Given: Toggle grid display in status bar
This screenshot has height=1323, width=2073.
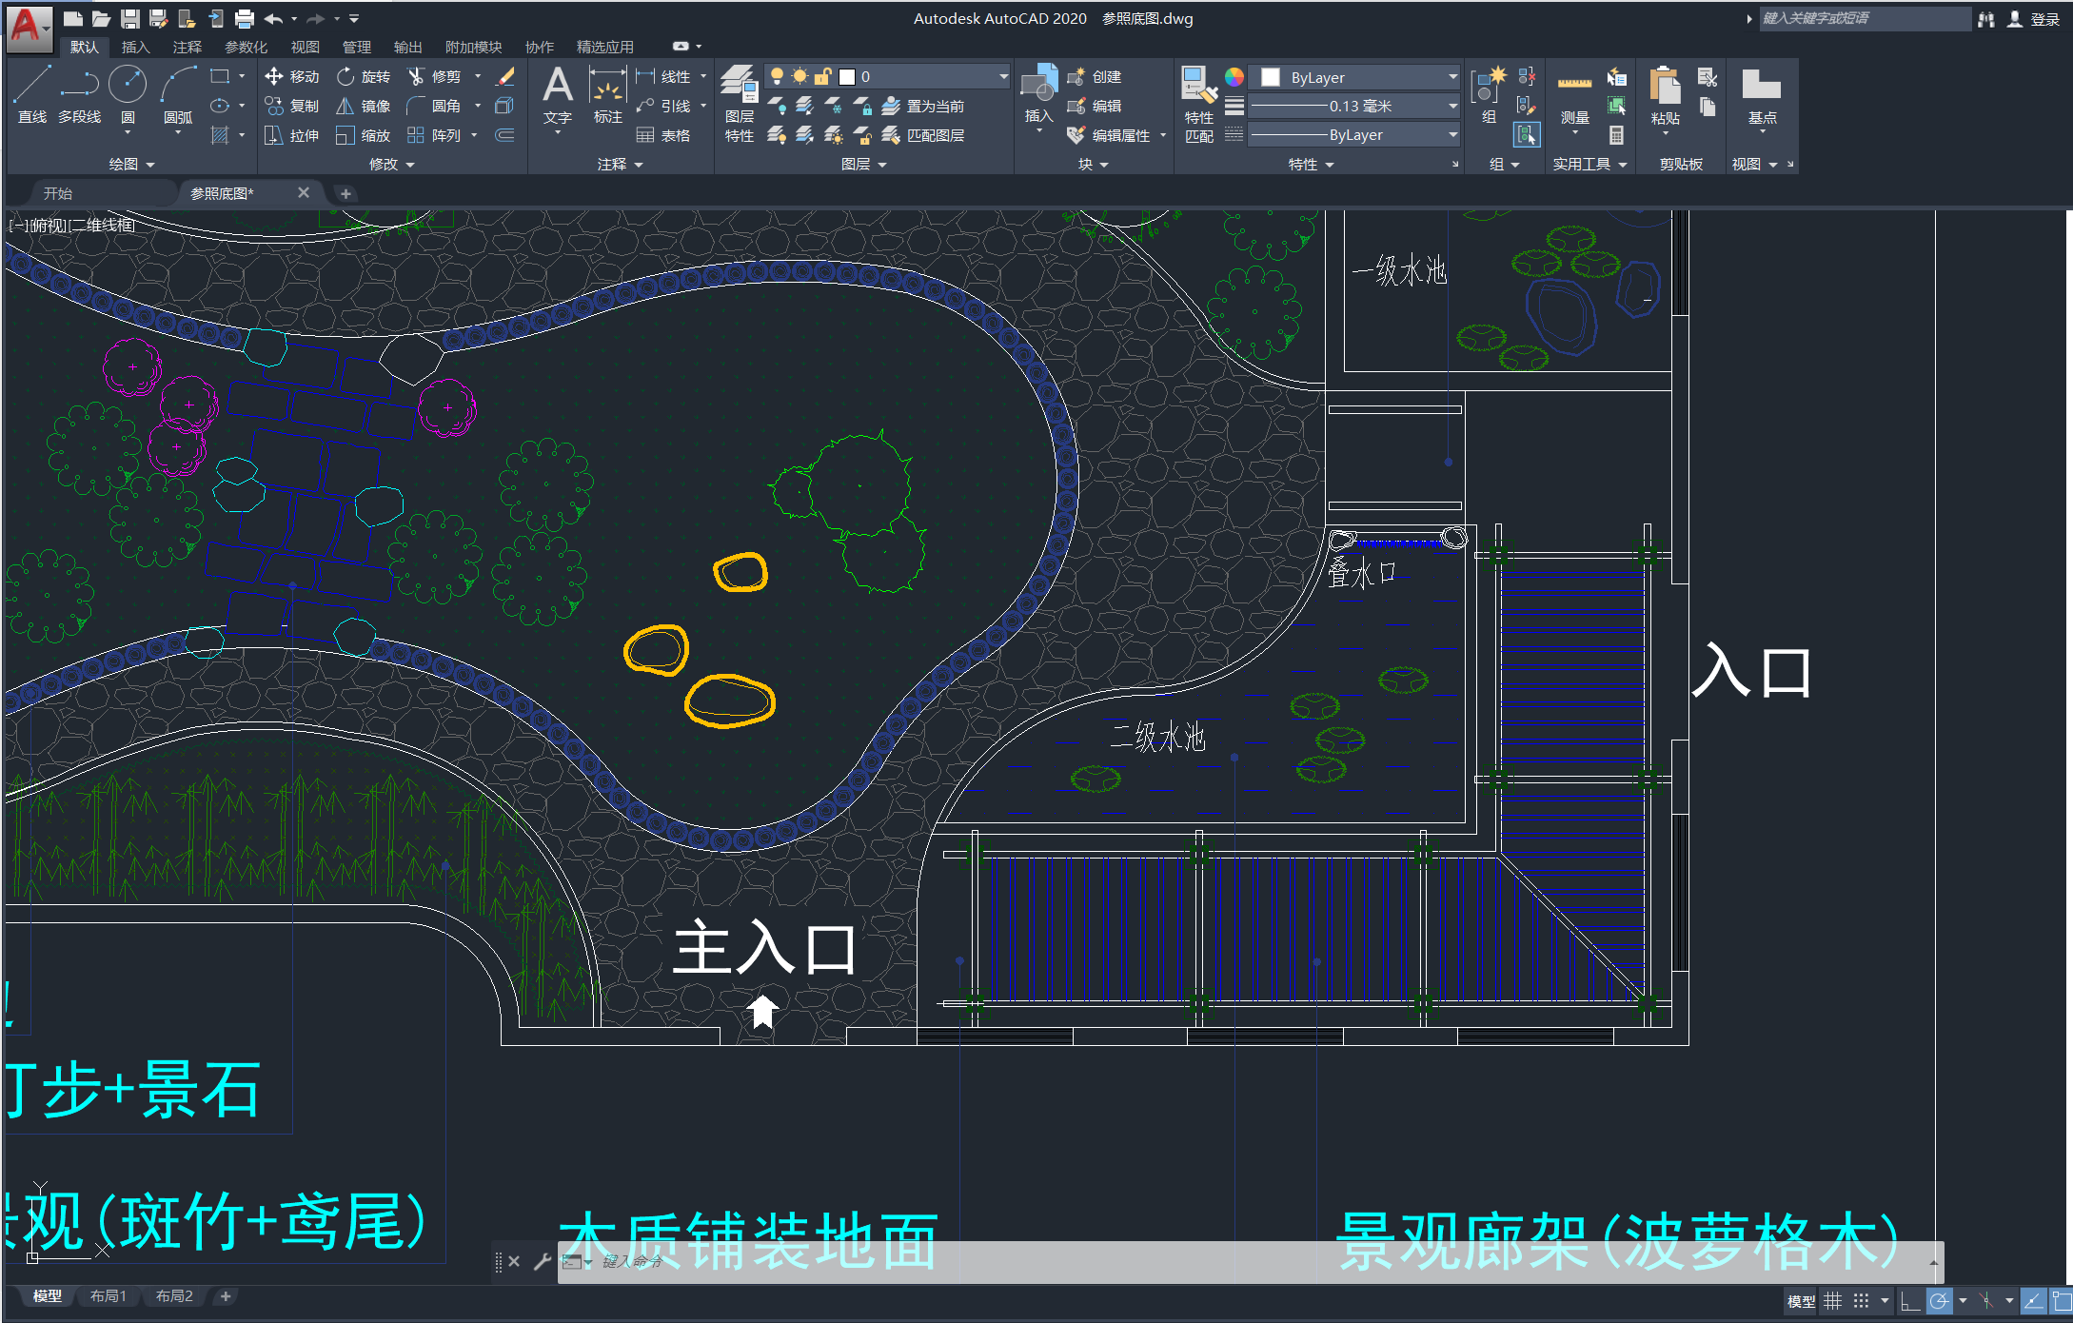Looking at the screenshot, I should (1832, 1300).
